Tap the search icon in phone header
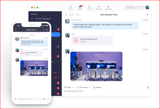Screen dimensions: 160x109 tap(44, 30)
